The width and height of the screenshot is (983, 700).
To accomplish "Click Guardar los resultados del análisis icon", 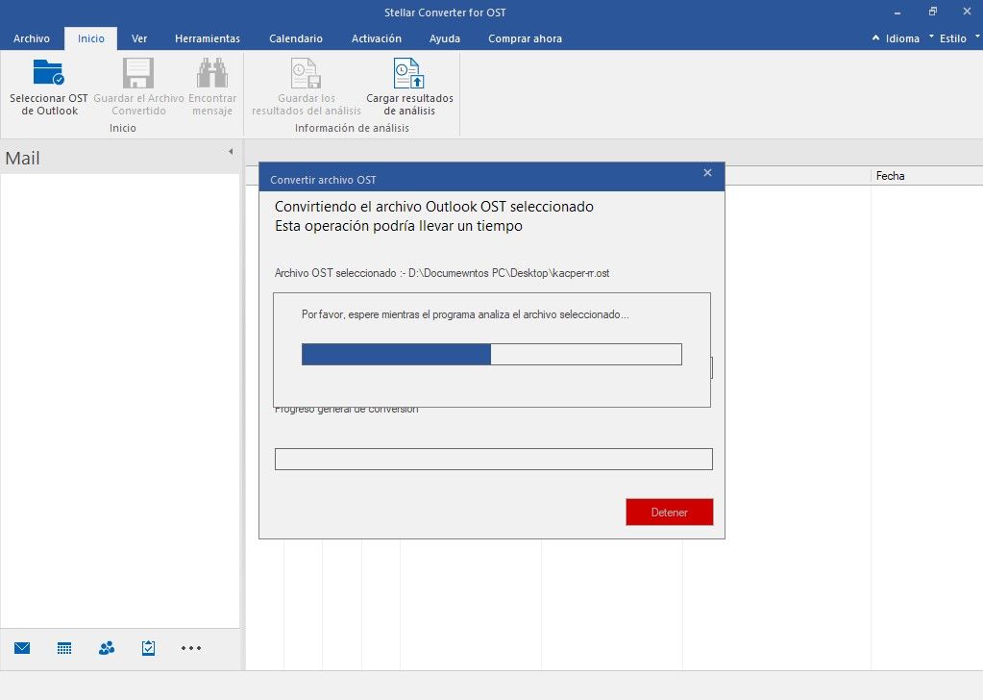I will 306,74.
